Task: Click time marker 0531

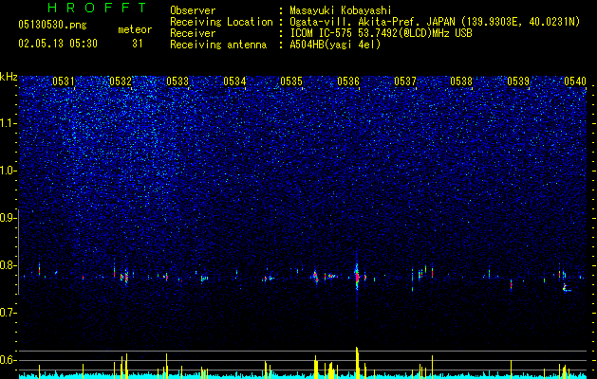Action: click(x=64, y=81)
